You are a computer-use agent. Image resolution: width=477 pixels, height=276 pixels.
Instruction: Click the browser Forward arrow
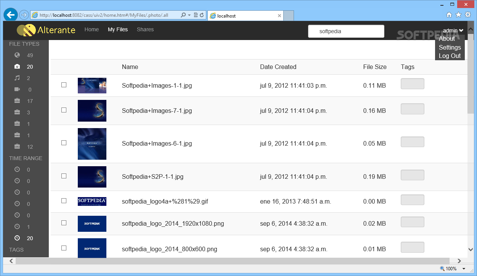24,15
